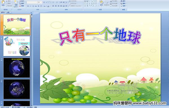Select the Arrange shapes icon
This screenshot has height=108, width=169.
coord(101,3)
